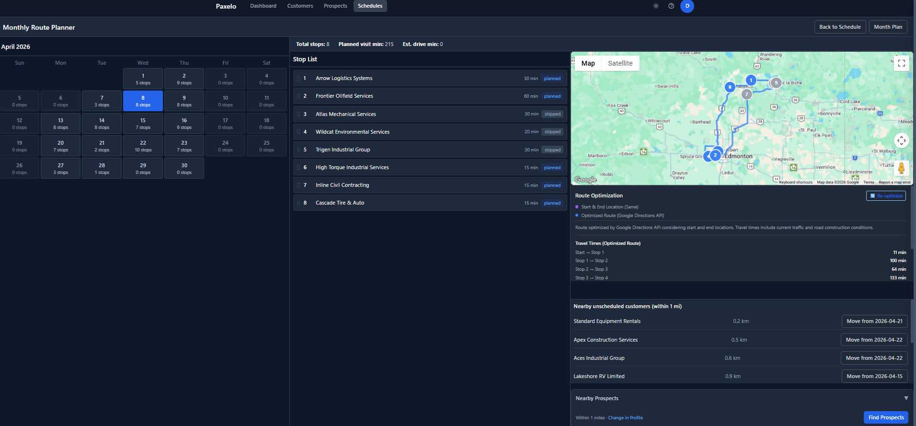
Task: Grab the drag handle for Wildcat Environmental Services
Action: [298, 132]
